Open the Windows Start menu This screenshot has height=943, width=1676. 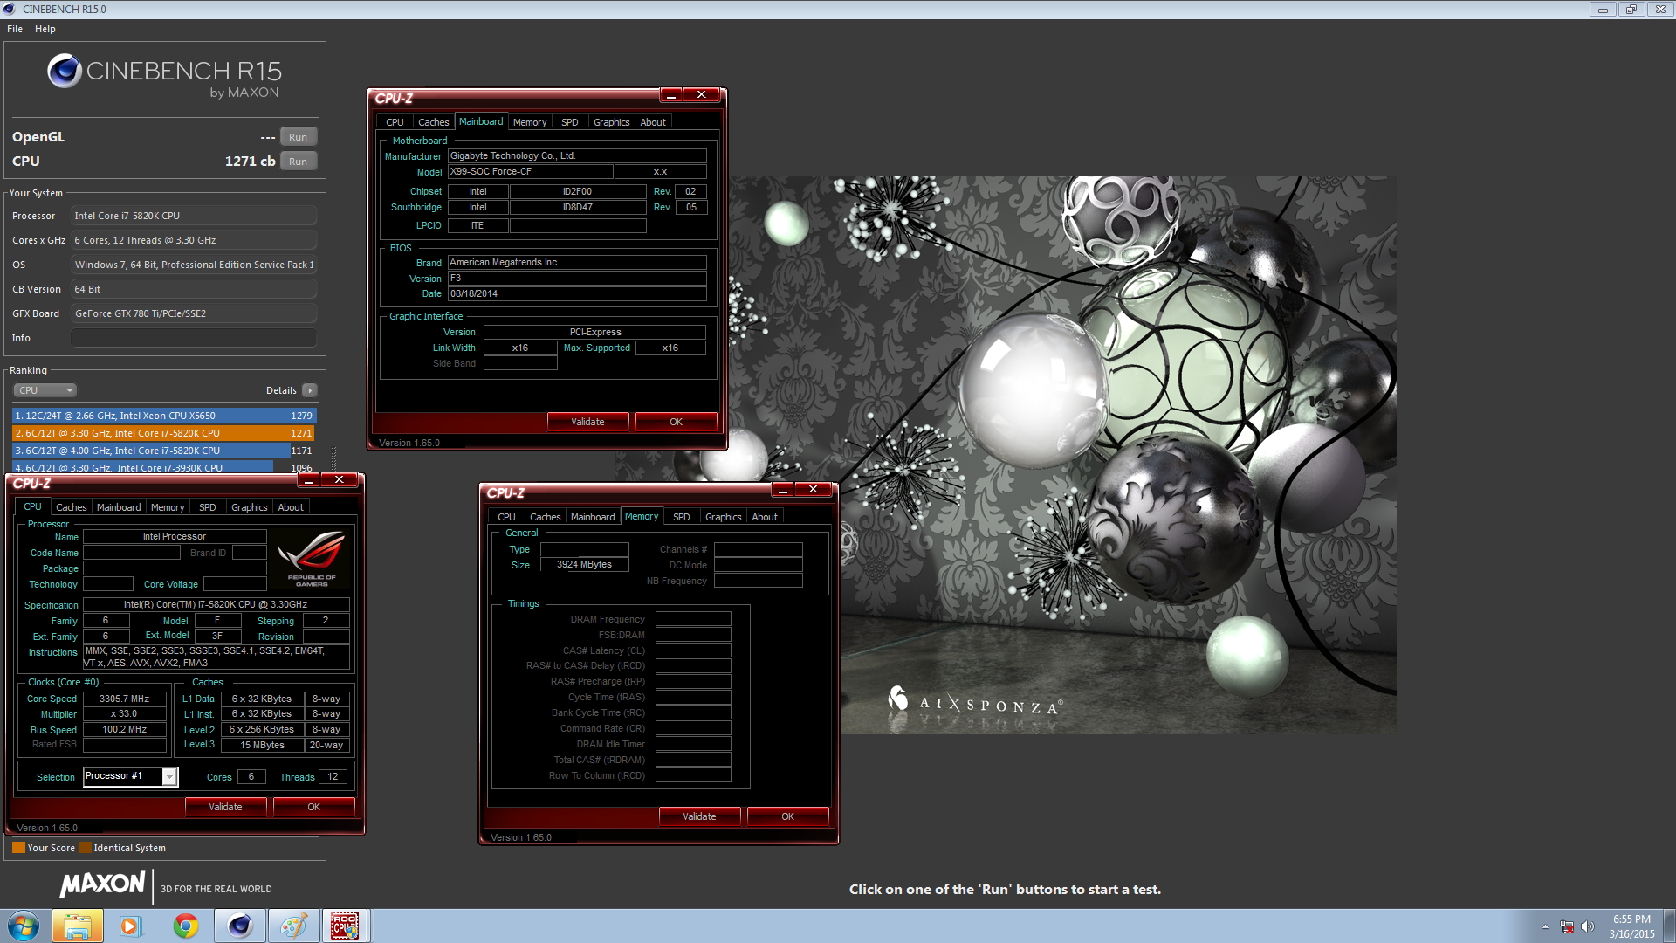coord(24,926)
